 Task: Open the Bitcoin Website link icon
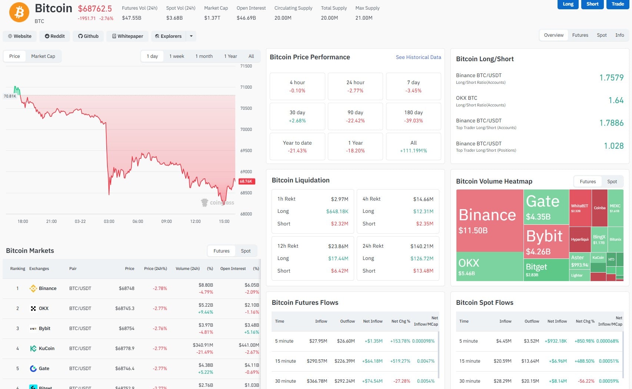click(10, 36)
